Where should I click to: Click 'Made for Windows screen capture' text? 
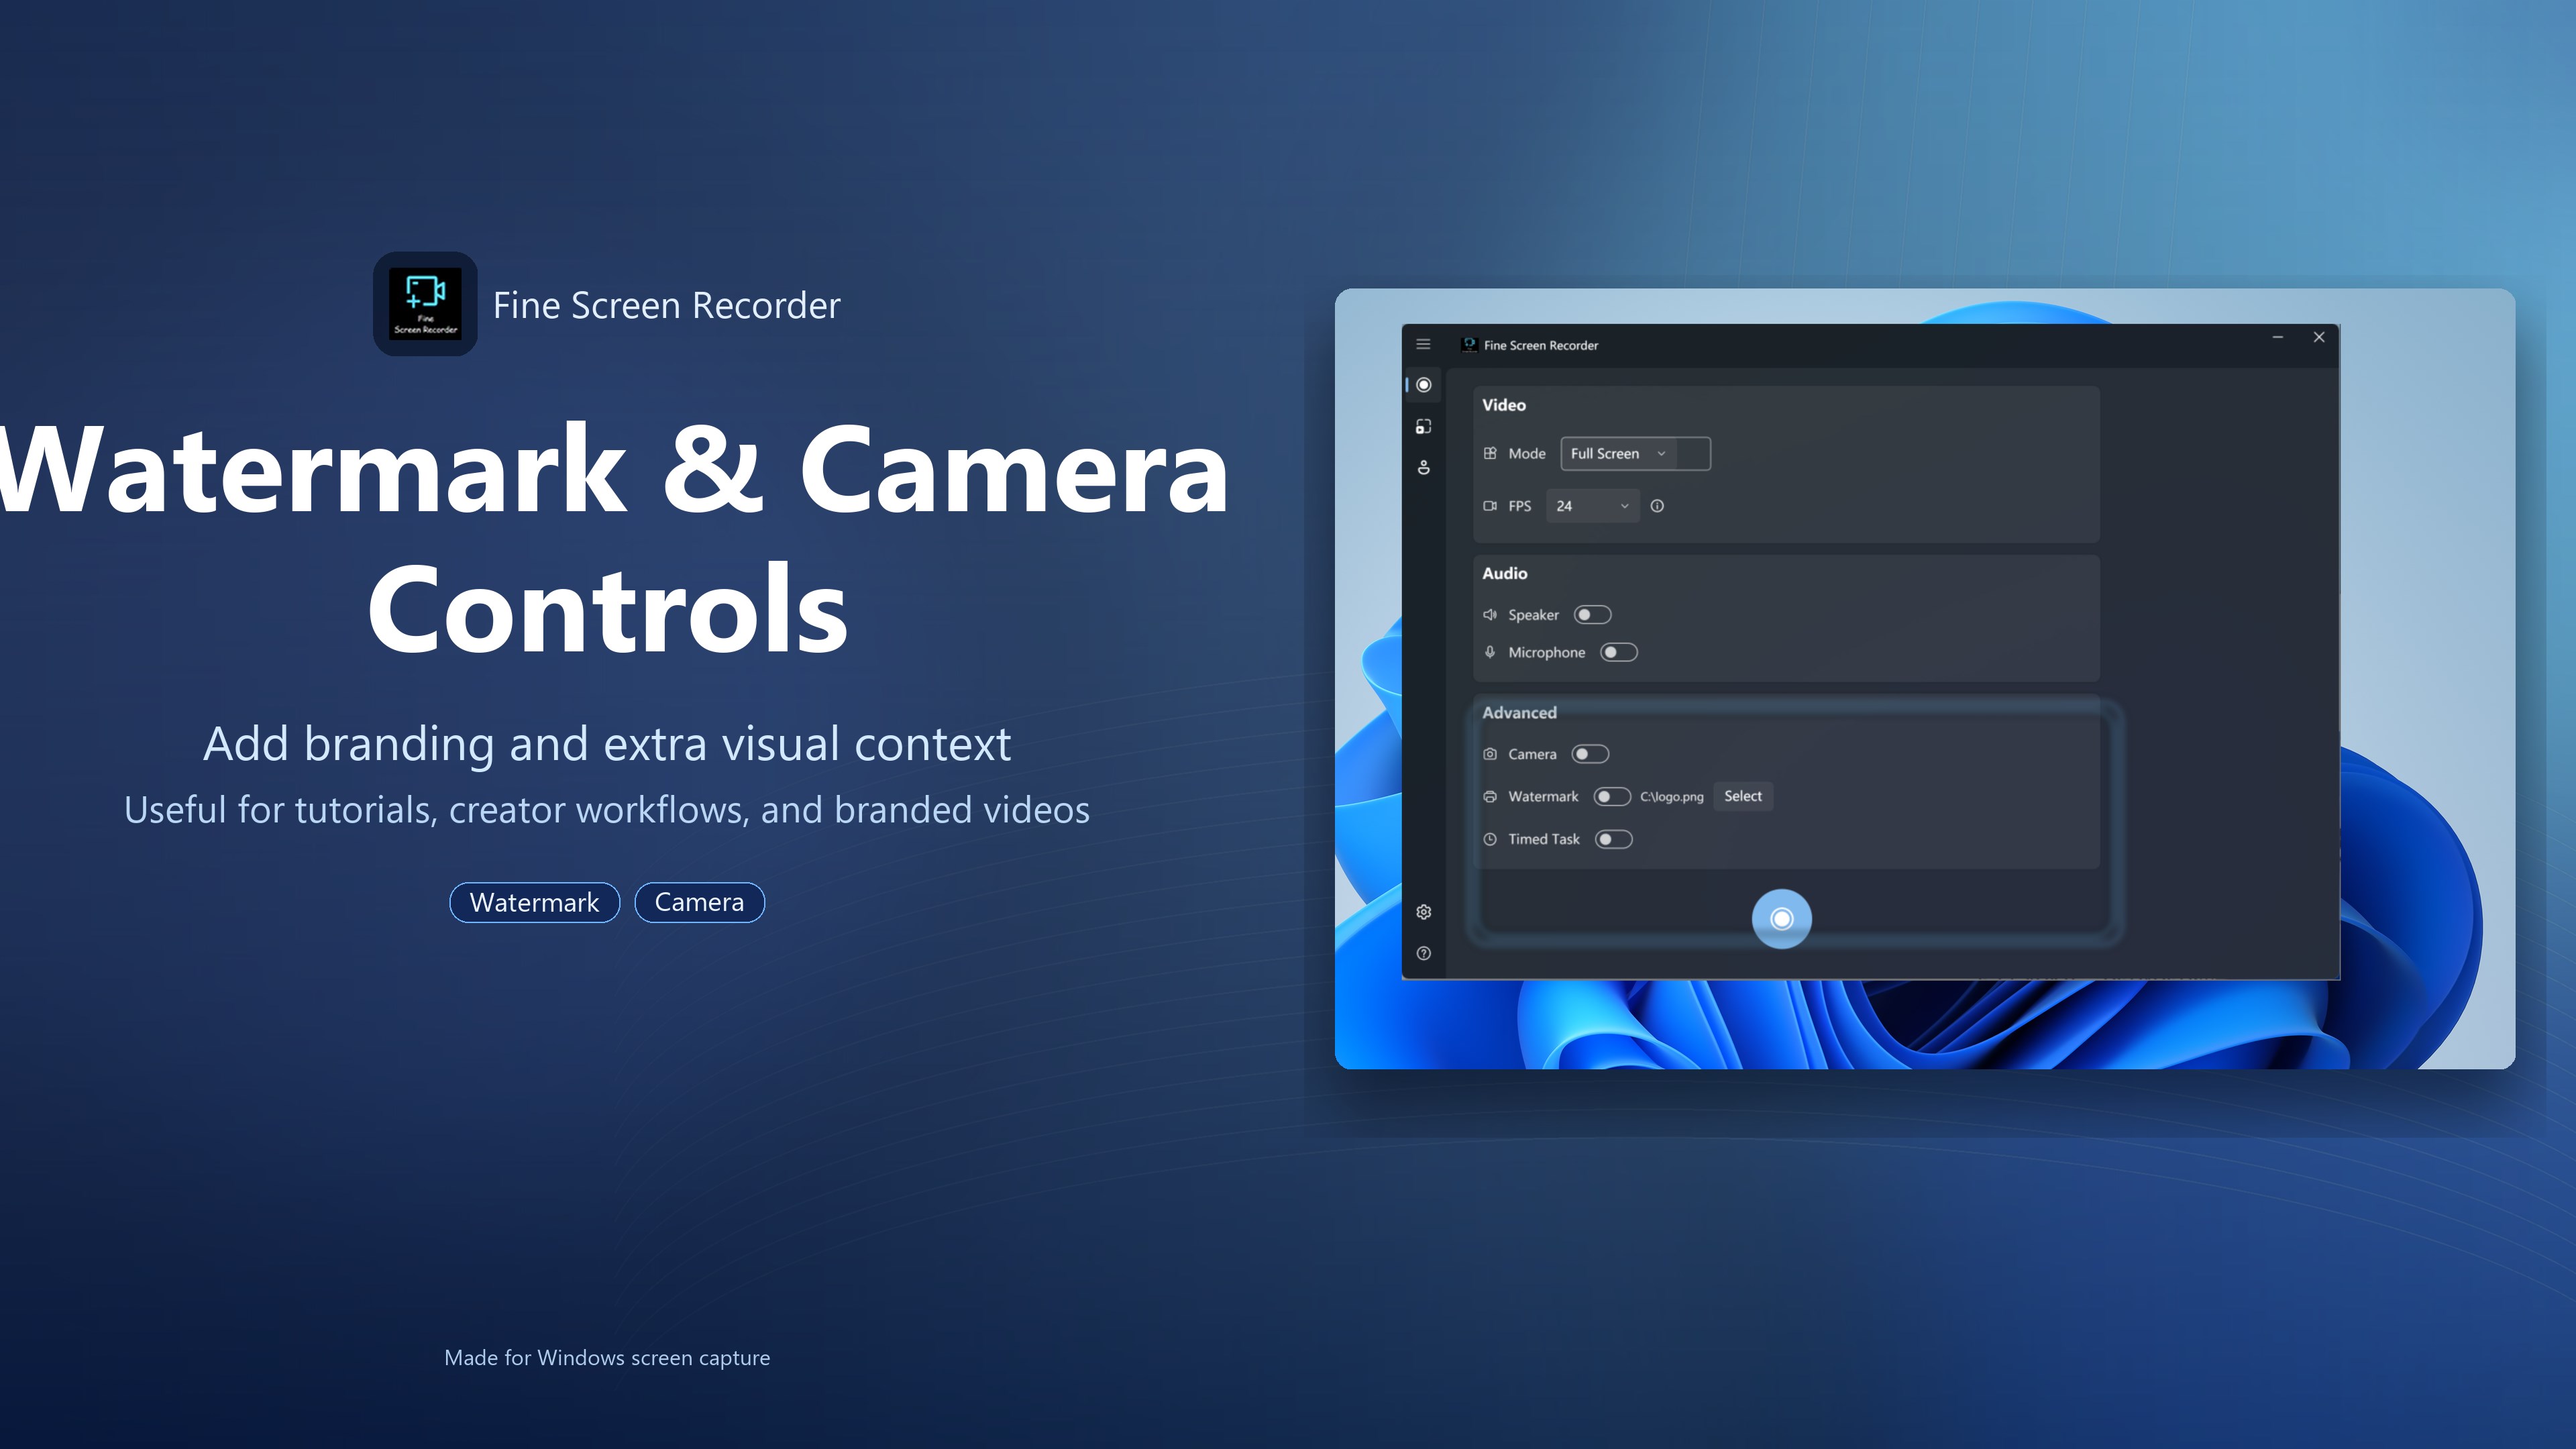pos(607,1358)
